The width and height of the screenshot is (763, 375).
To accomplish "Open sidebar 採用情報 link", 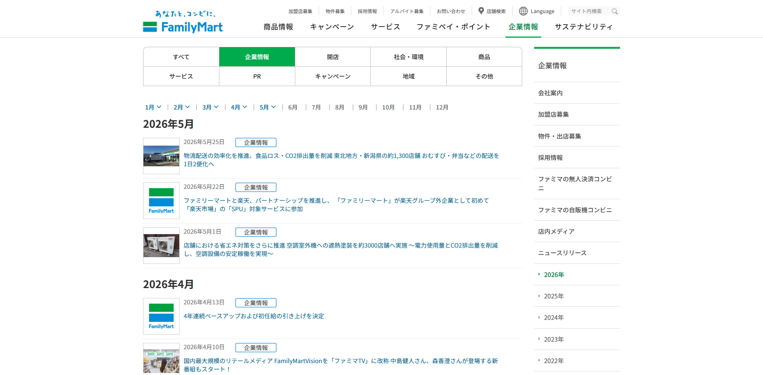I will click(577, 158).
